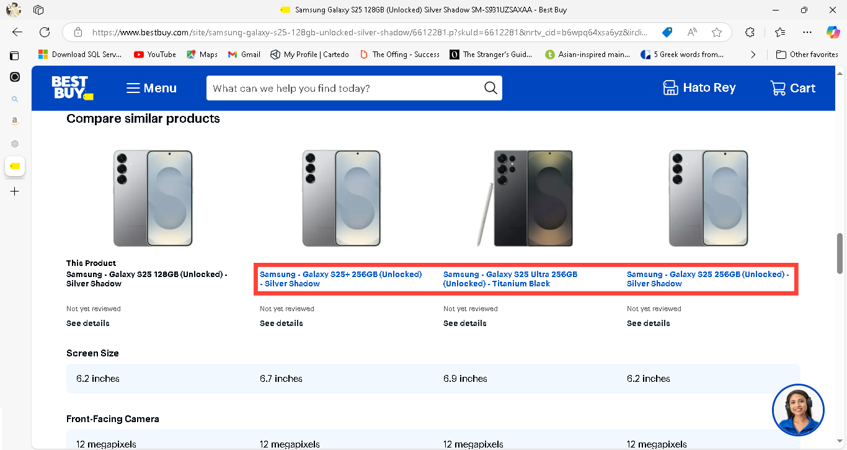This screenshot has width=847, height=450.
Task: Open Asian-inspired main bookmark
Action: (x=587, y=55)
